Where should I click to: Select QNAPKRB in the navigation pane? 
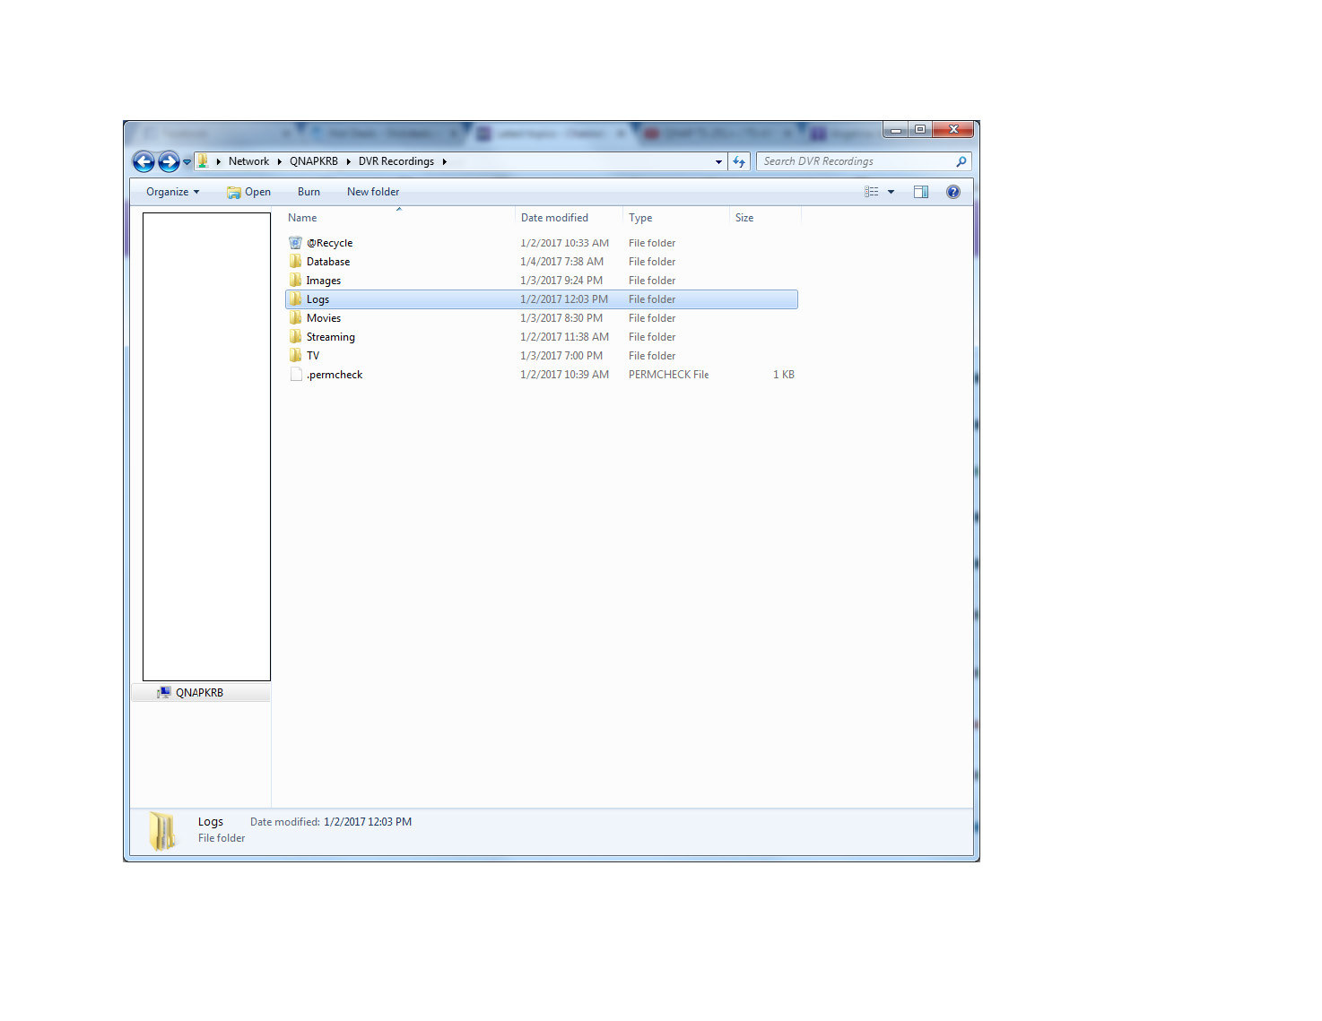pyautogui.click(x=199, y=693)
